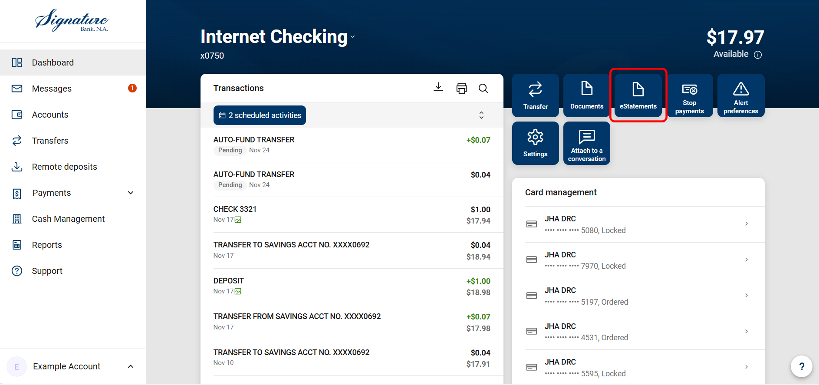Click the Transactions panel heading
This screenshot has height=385, width=819.
pyautogui.click(x=239, y=88)
